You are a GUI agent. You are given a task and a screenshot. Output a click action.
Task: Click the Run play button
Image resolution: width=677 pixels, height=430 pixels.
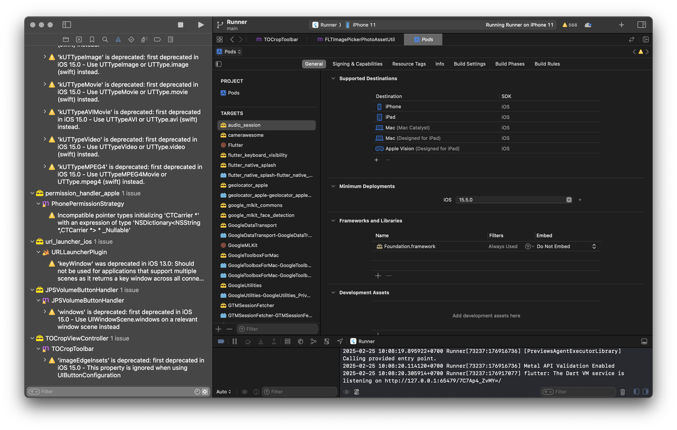(x=201, y=25)
